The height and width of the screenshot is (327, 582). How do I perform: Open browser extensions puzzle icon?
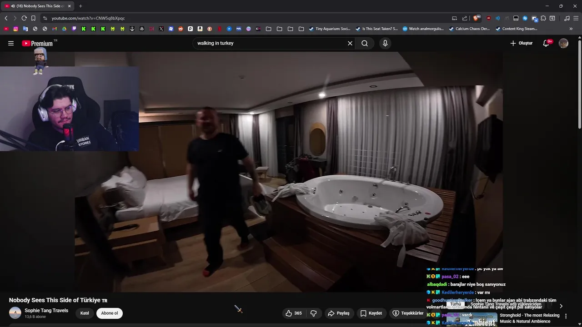(x=543, y=18)
